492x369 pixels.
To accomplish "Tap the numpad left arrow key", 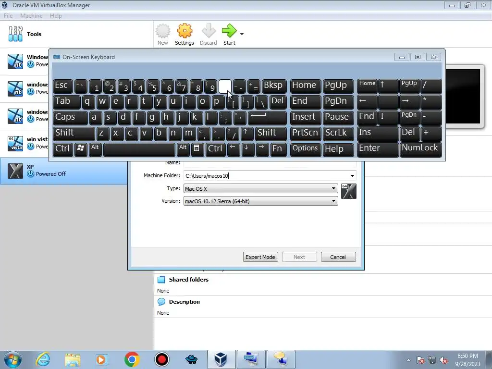I will 367,102.
